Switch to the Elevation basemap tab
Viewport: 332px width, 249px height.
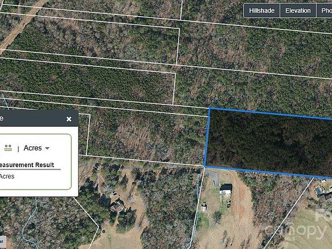[298, 10]
